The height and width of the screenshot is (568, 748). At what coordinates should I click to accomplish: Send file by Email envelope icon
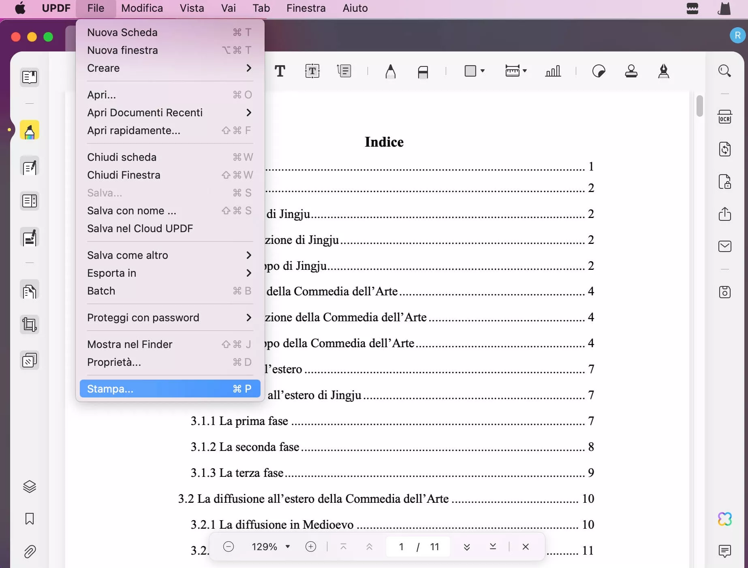tap(725, 246)
